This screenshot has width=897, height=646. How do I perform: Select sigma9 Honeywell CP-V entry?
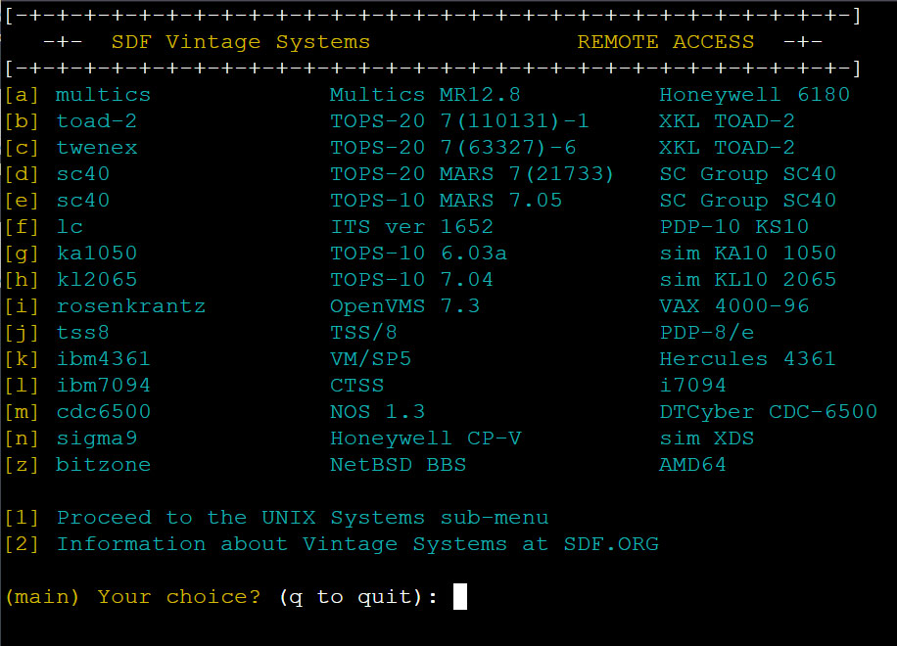point(96,438)
